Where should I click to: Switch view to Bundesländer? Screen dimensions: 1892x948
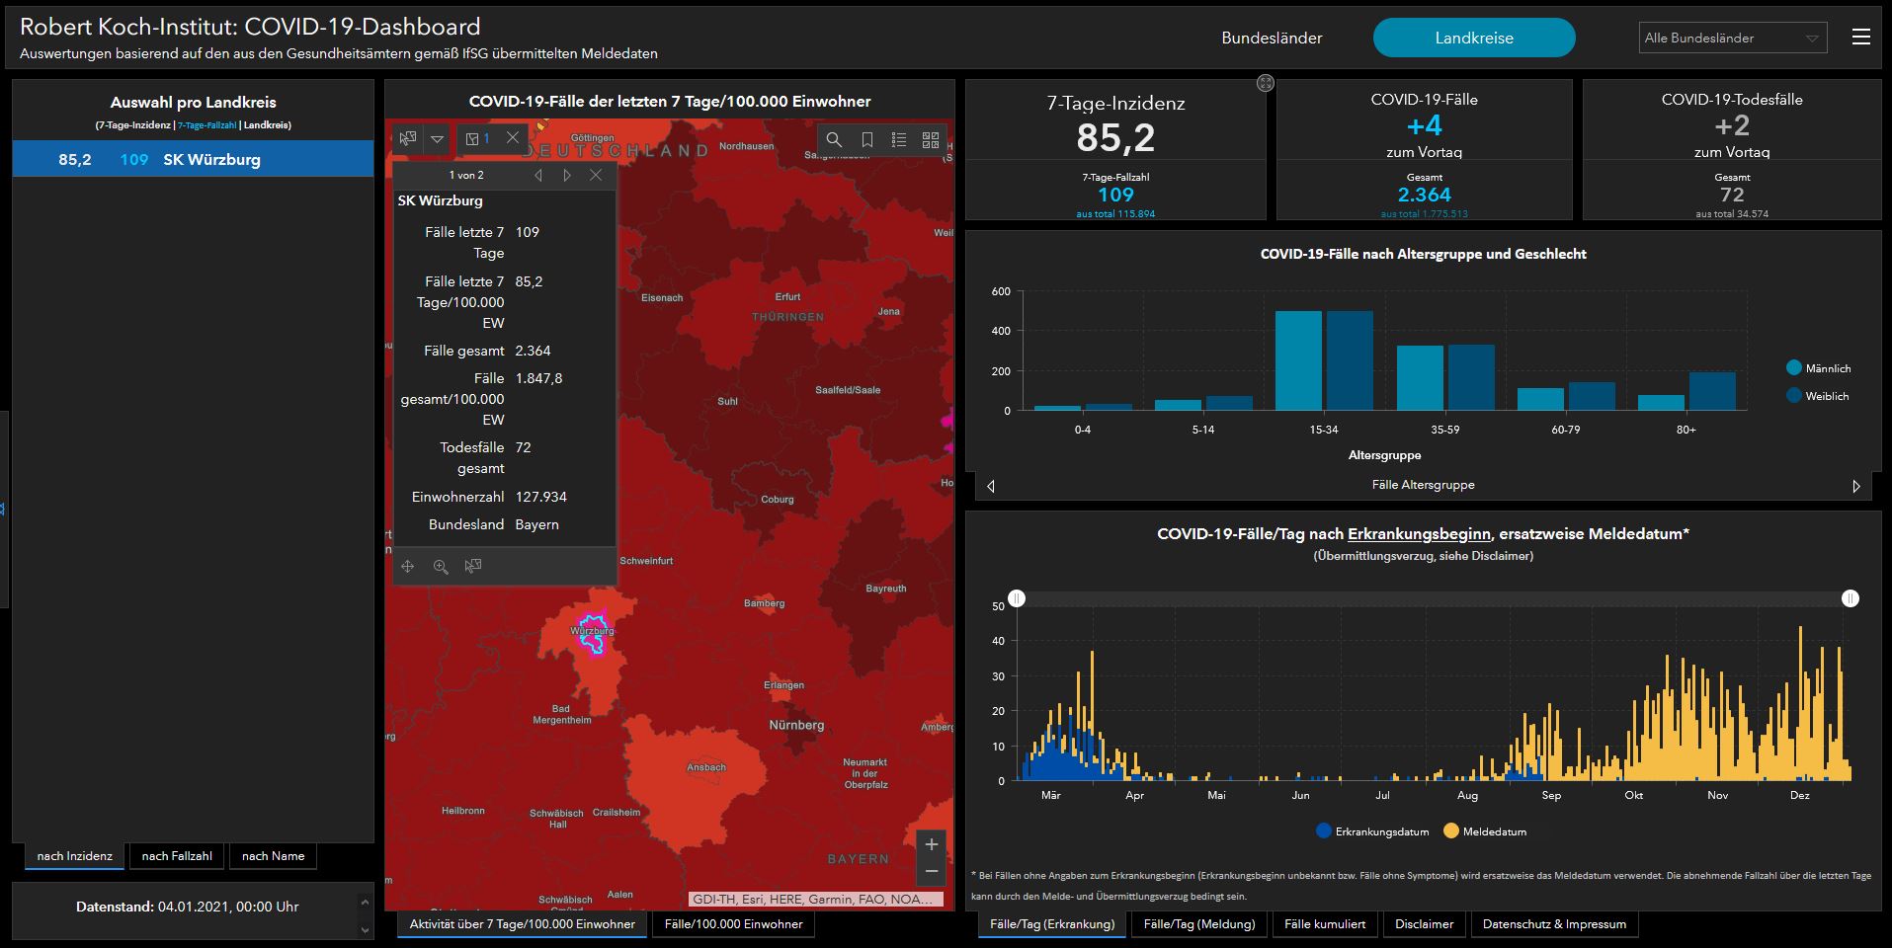tap(1272, 39)
